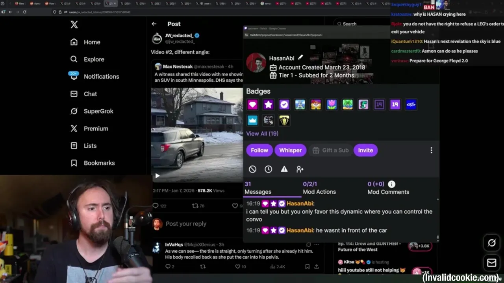
Task: View InVaHqs comment 2.4K analytics
Action: 278,266
